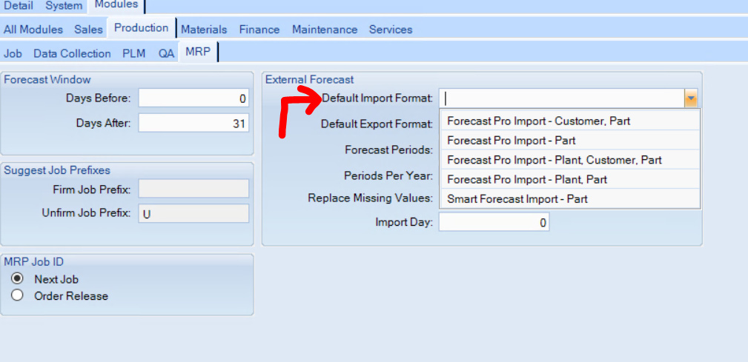
Task: Open the Detail tab
Action: click(19, 6)
